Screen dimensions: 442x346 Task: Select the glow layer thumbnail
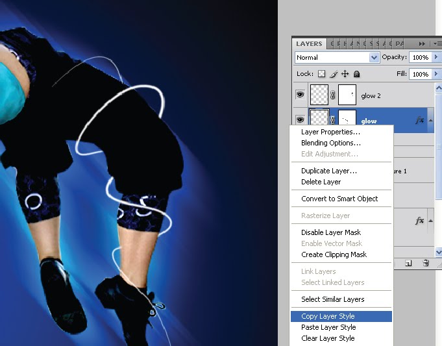(319, 117)
